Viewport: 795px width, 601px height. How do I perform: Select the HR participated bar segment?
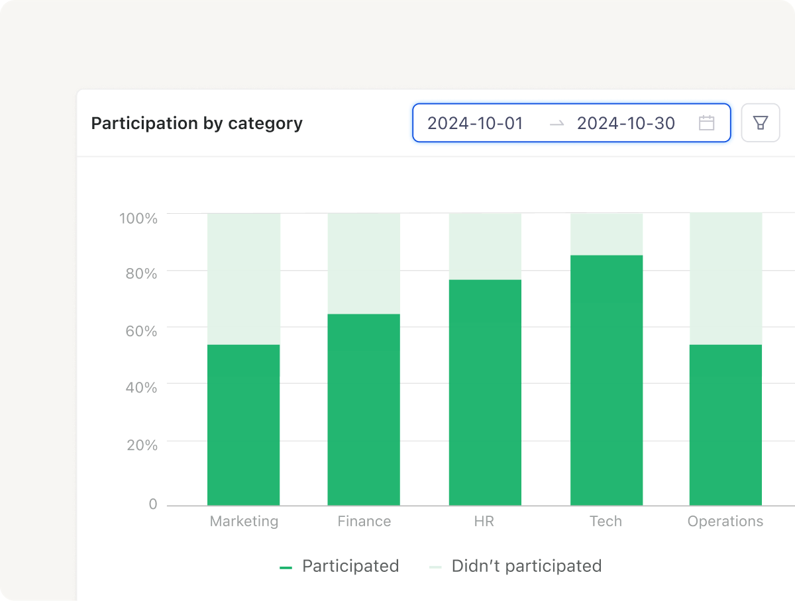pyautogui.click(x=485, y=393)
